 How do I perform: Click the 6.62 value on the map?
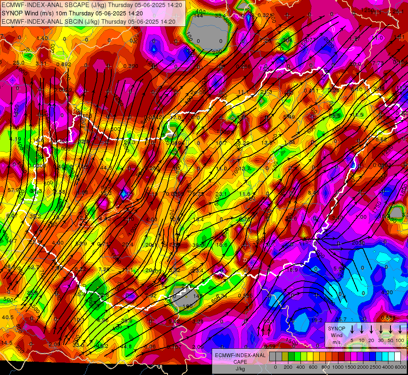click(381, 140)
